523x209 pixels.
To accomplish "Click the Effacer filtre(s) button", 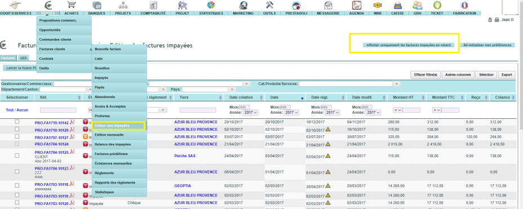I will coord(426,75).
